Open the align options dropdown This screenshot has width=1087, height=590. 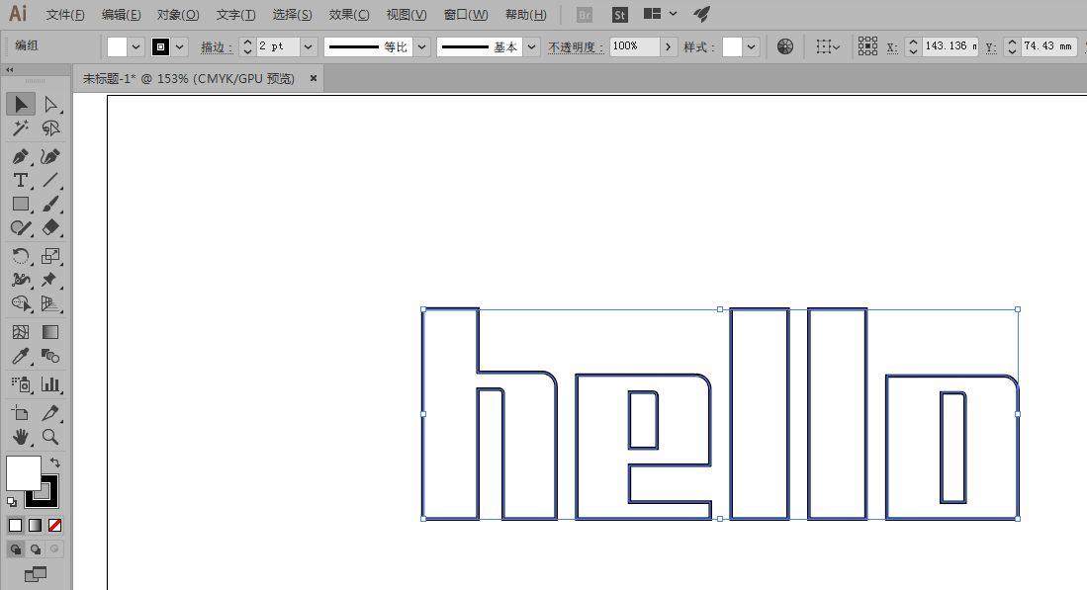pyautogui.click(x=828, y=46)
